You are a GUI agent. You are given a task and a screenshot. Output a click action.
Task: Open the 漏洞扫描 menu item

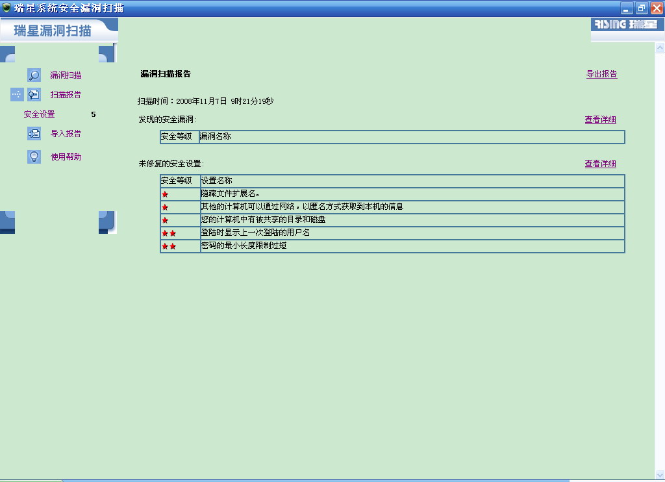coord(66,75)
